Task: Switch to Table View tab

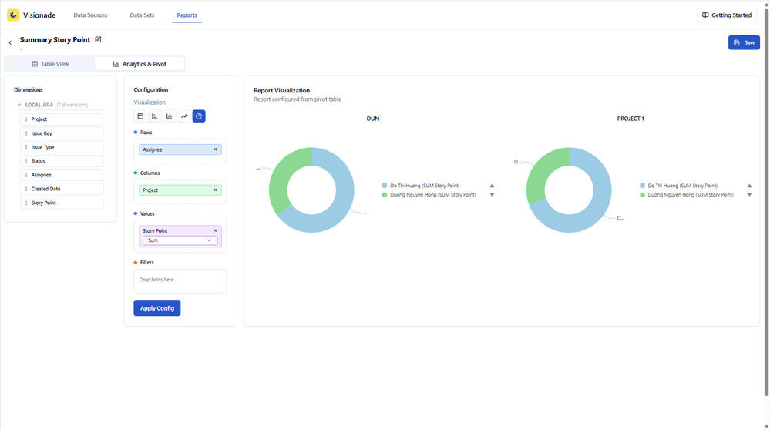Action: (49, 64)
